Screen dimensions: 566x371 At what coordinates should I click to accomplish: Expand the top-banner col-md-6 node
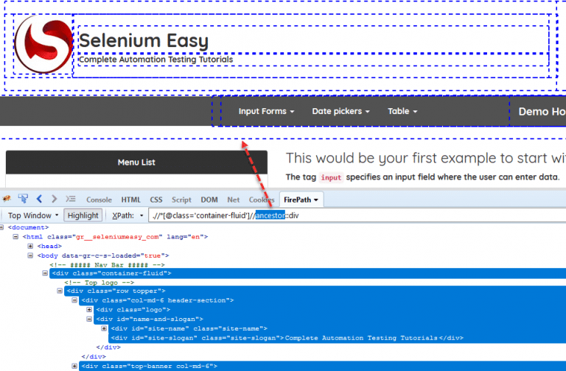click(74, 367)
